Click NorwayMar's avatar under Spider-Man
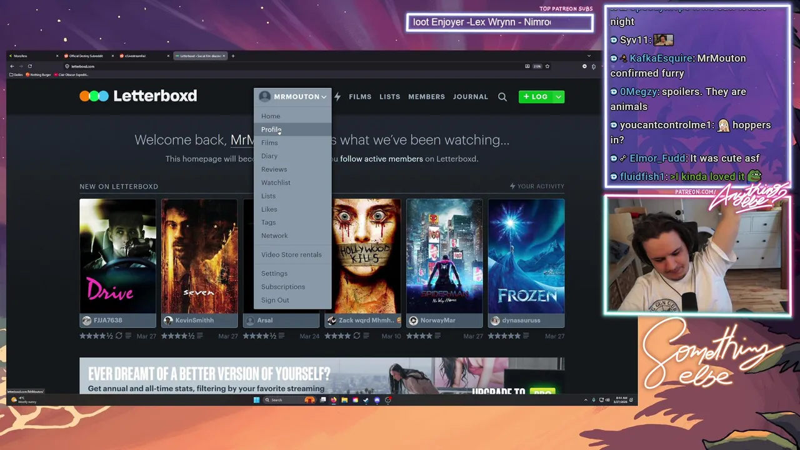Screen dimensions: 800x450 pyautogui.click(x=413, y=320)
